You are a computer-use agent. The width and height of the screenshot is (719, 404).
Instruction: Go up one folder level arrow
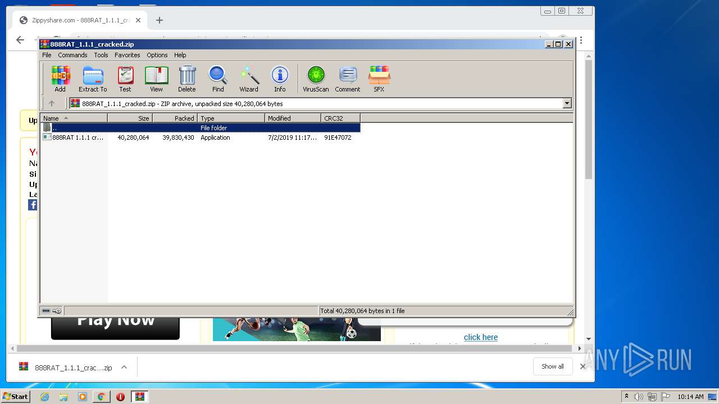tap(52, 103)
